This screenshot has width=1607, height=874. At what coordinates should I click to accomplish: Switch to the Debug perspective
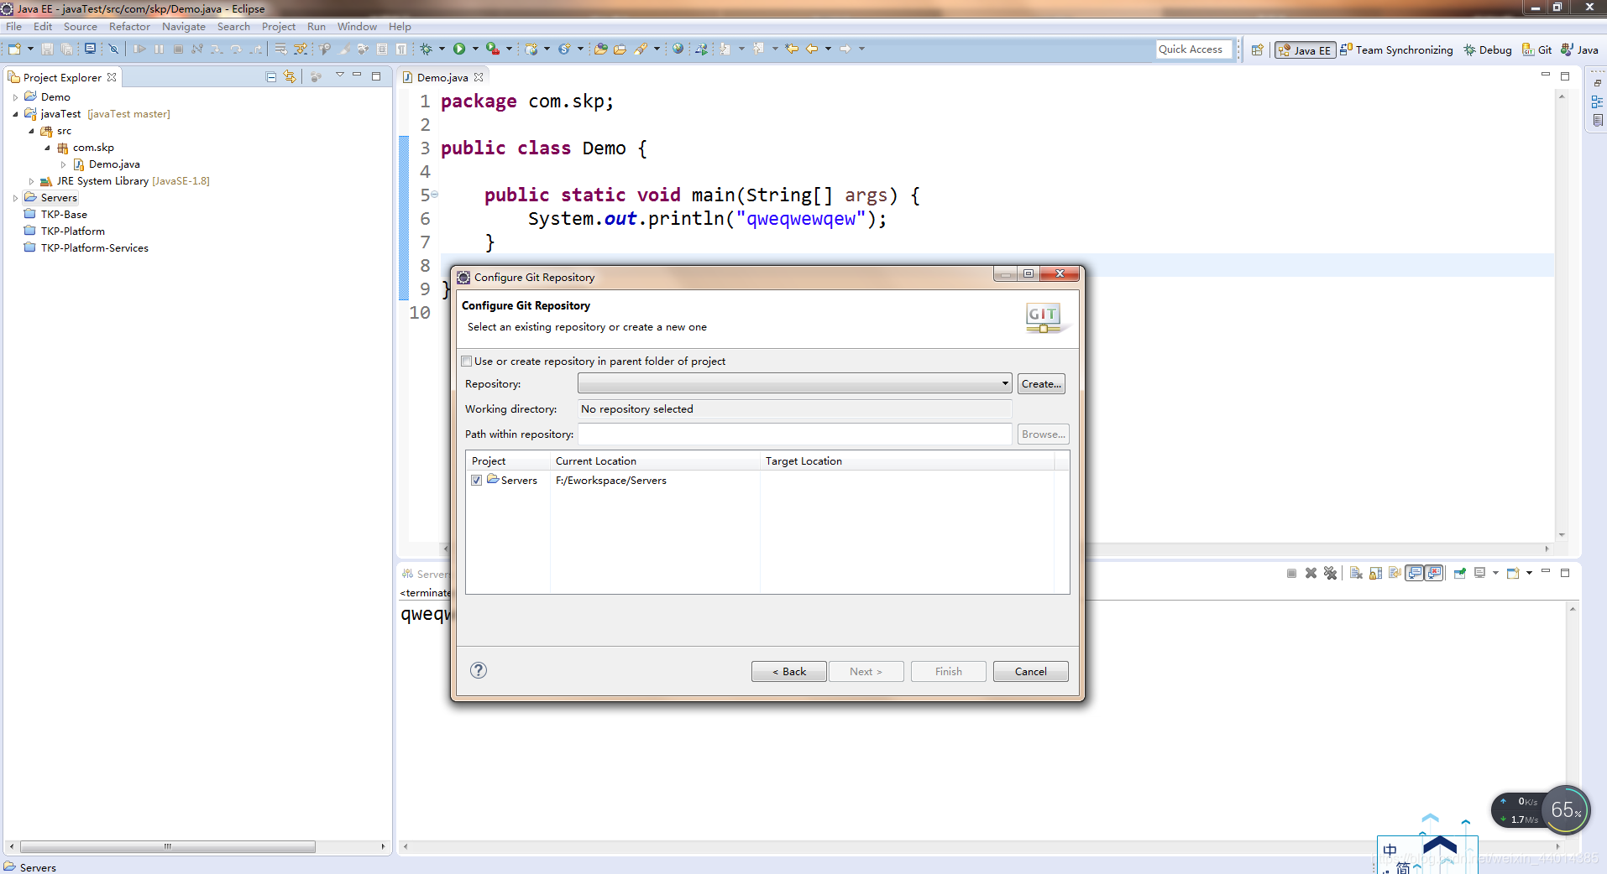(1488, 49)
